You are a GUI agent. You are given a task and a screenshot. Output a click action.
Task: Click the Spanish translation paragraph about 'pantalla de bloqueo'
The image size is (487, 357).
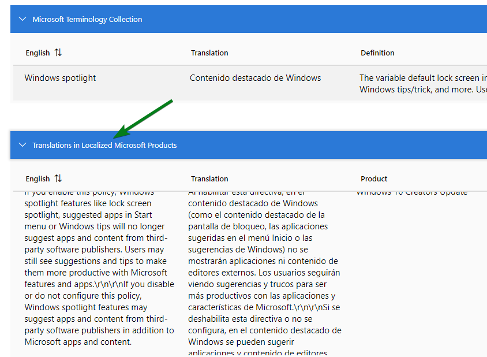(x=265, y=273)
